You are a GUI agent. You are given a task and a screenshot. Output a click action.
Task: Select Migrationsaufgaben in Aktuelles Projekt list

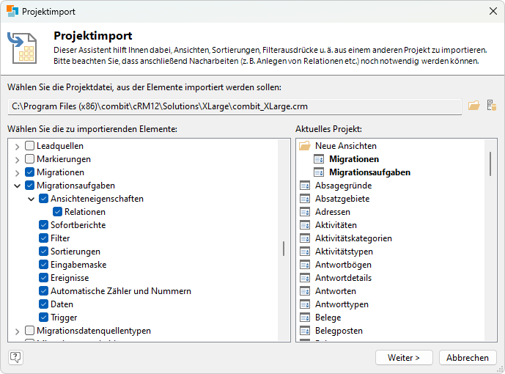369,172
